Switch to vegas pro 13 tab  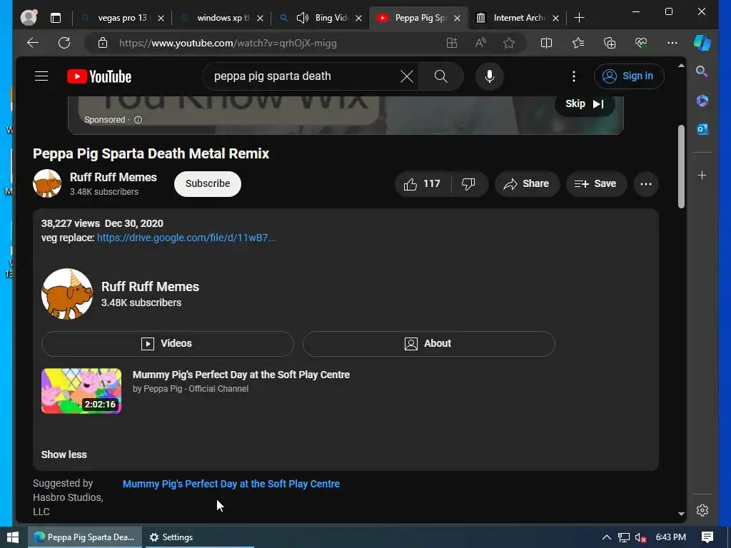tap(122, 18)
